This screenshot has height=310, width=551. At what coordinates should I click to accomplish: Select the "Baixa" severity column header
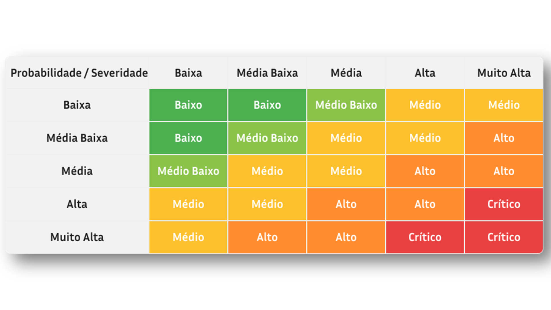pos(188,73)
